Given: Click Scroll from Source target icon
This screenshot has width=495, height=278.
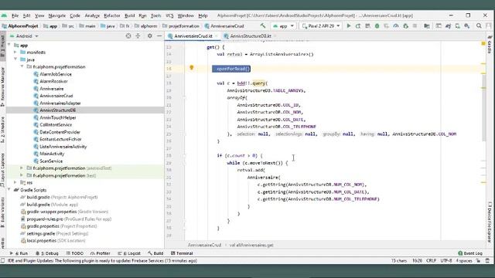Looking at the screenshot, I should click(128, 36).
